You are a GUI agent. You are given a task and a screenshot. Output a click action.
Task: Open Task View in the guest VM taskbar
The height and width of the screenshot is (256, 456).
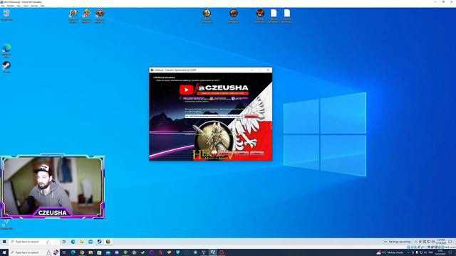click(x=64, y=242)
